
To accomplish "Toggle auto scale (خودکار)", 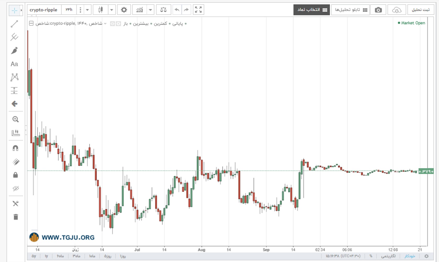I will 410,256.
